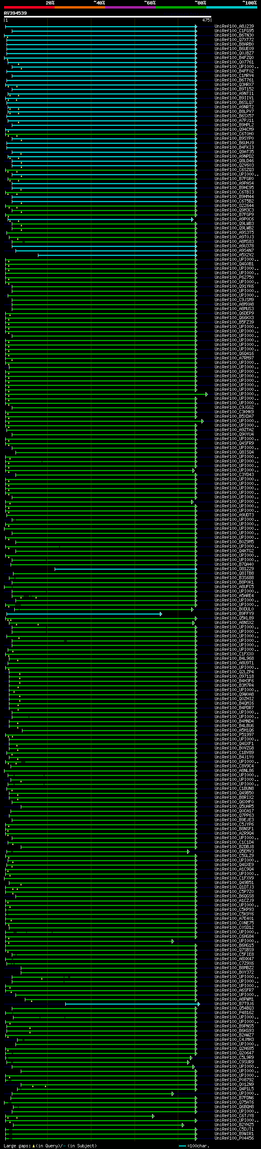Screen dimensions: 261x1149
Task: Select the UniRef100_A9S4N7 label
Action: coord(234,250)
